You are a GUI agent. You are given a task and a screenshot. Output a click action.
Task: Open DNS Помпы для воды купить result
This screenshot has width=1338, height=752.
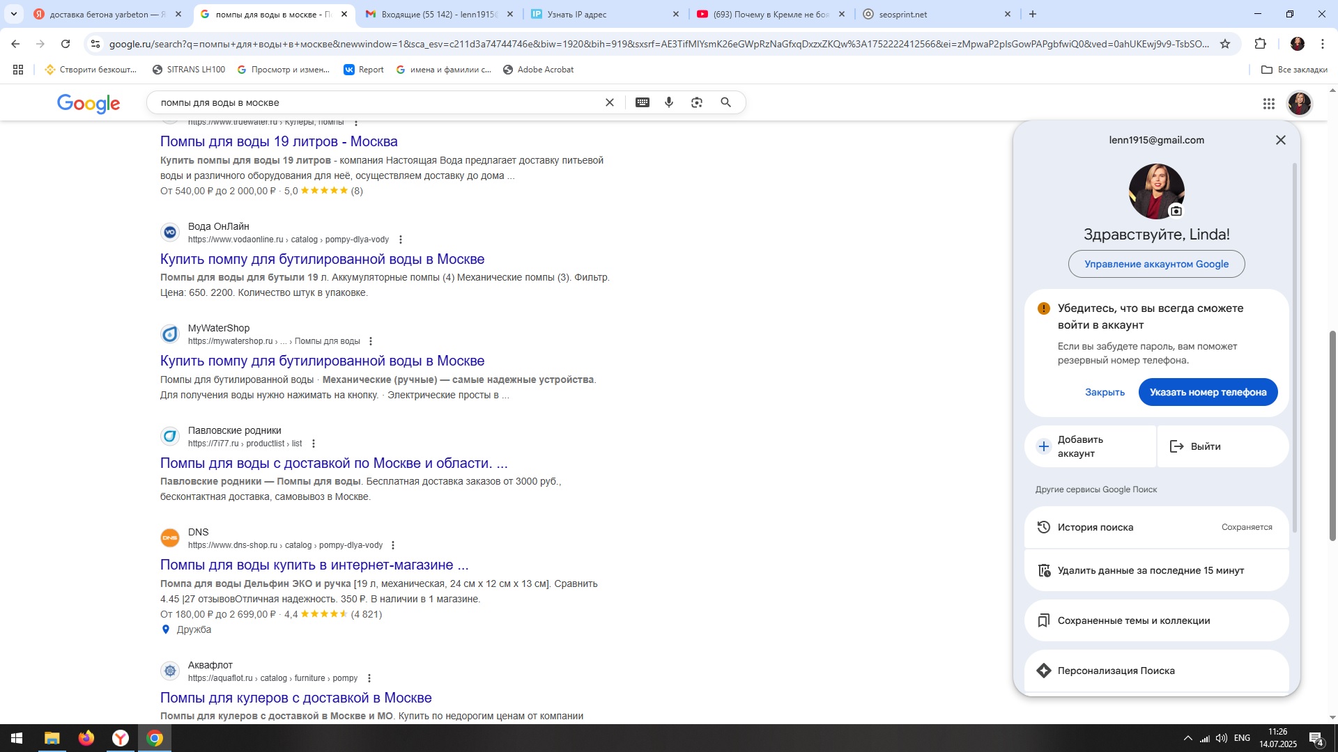click(x=314, y=565)
